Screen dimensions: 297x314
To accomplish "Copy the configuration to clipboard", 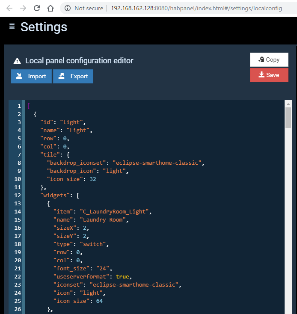I will pyautogui.click(x=269, y=59).
